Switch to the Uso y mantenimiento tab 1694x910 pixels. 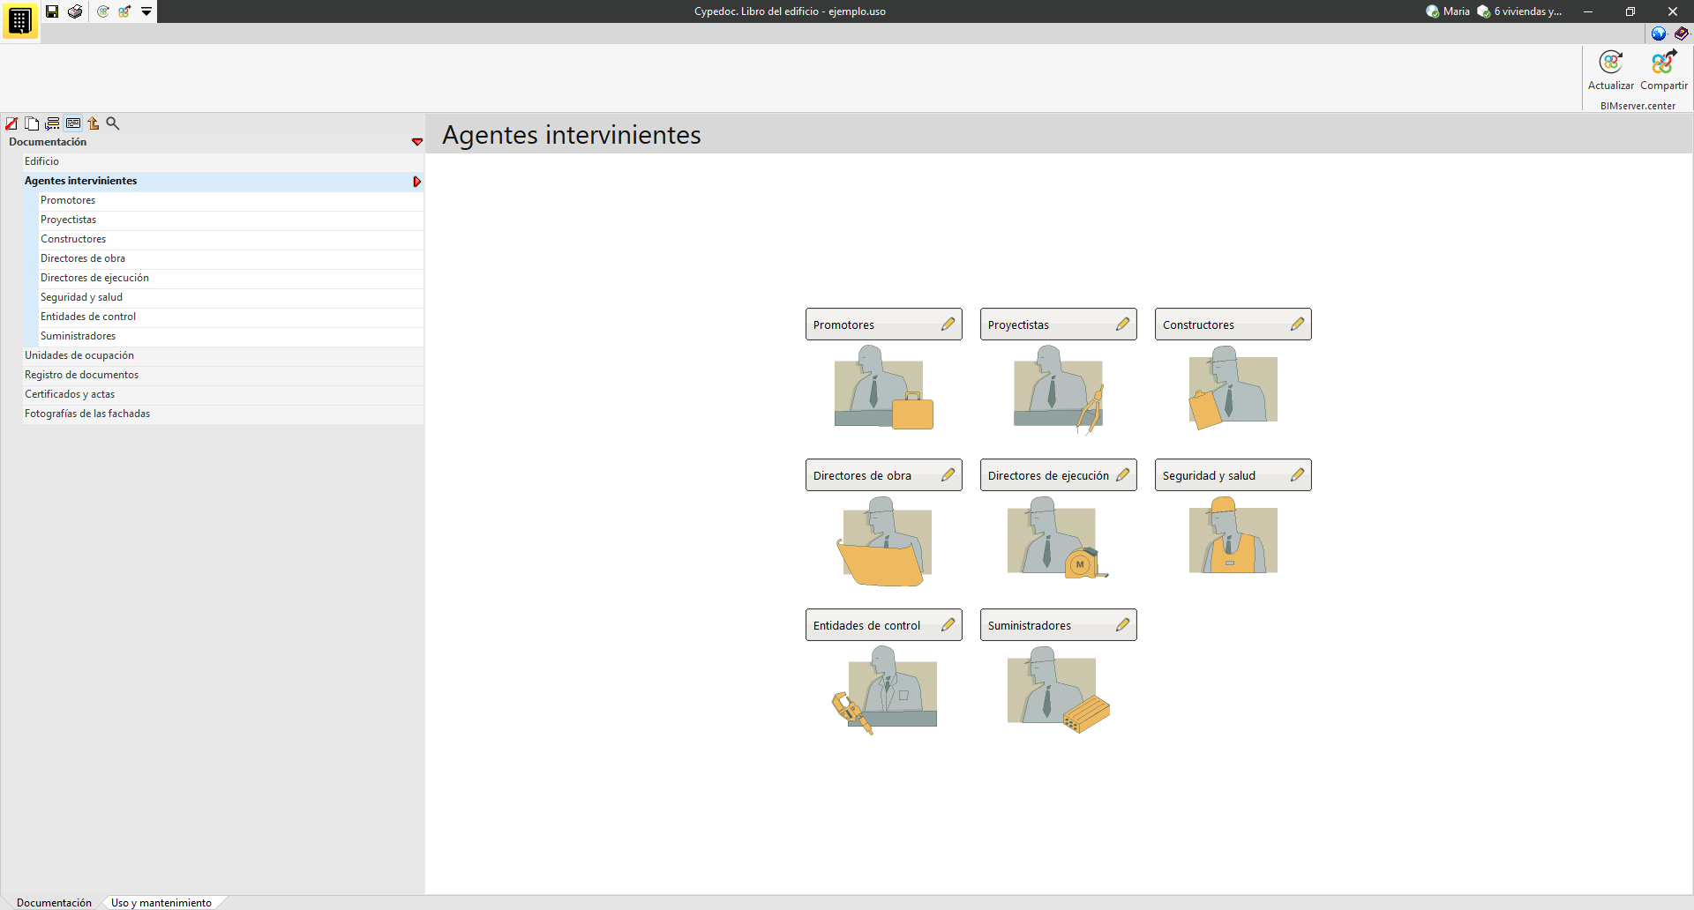[x=161, y=902]
